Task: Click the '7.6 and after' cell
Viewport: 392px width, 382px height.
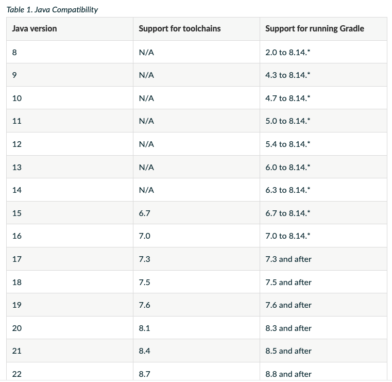Action: click(288, 305)
